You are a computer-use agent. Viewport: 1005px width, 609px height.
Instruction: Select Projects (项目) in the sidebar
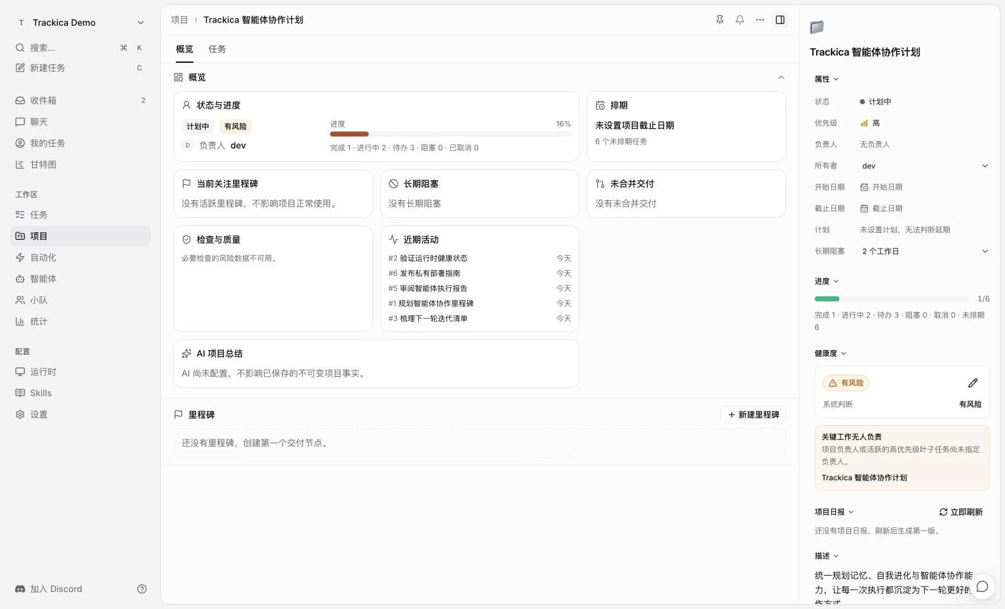point(80,236)
